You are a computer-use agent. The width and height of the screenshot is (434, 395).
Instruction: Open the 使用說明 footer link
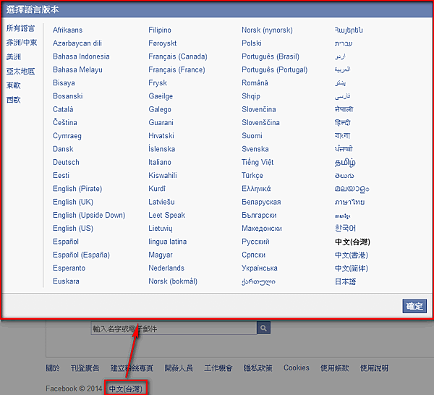[374, 368]
